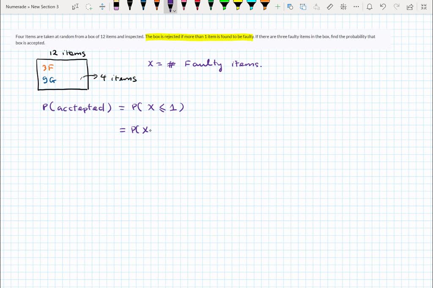Click the insert-space tool with vertical arrows
This screenshot has height=288, width=433.
click(103, 7)
